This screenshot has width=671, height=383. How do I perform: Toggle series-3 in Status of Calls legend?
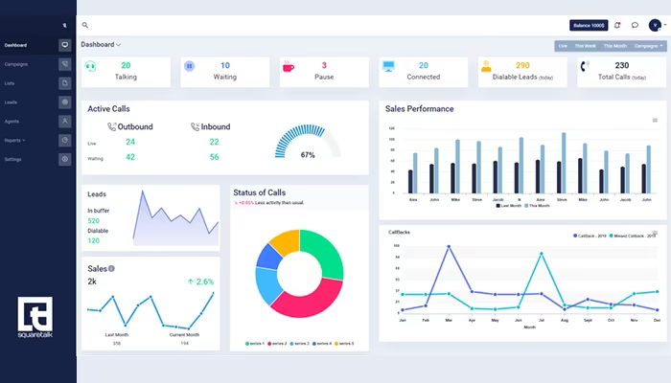299,343
